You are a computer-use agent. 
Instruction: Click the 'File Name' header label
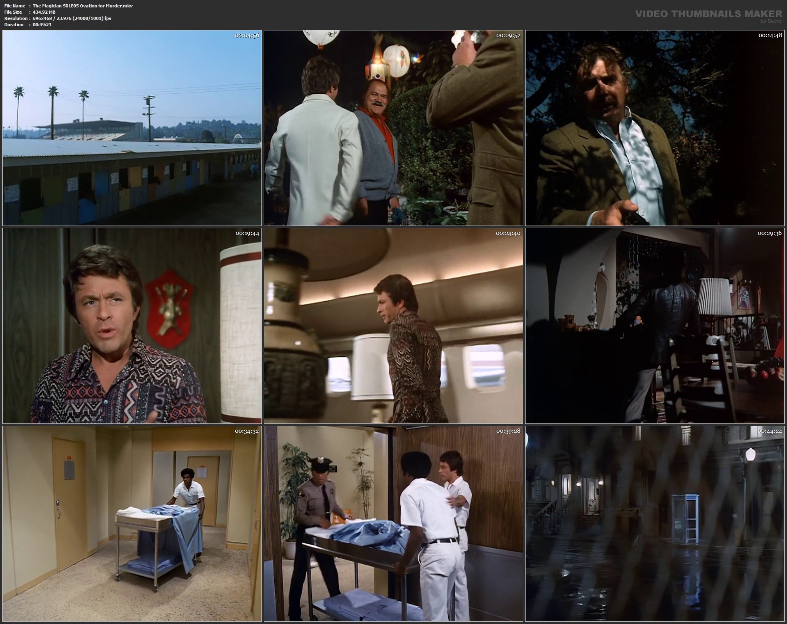coord(15,6)
